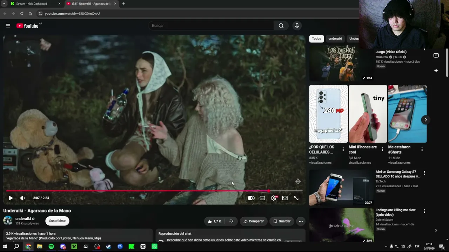Click the address bar URL
The height and width of the screenshot is (252, 449).
click(72, 14)
